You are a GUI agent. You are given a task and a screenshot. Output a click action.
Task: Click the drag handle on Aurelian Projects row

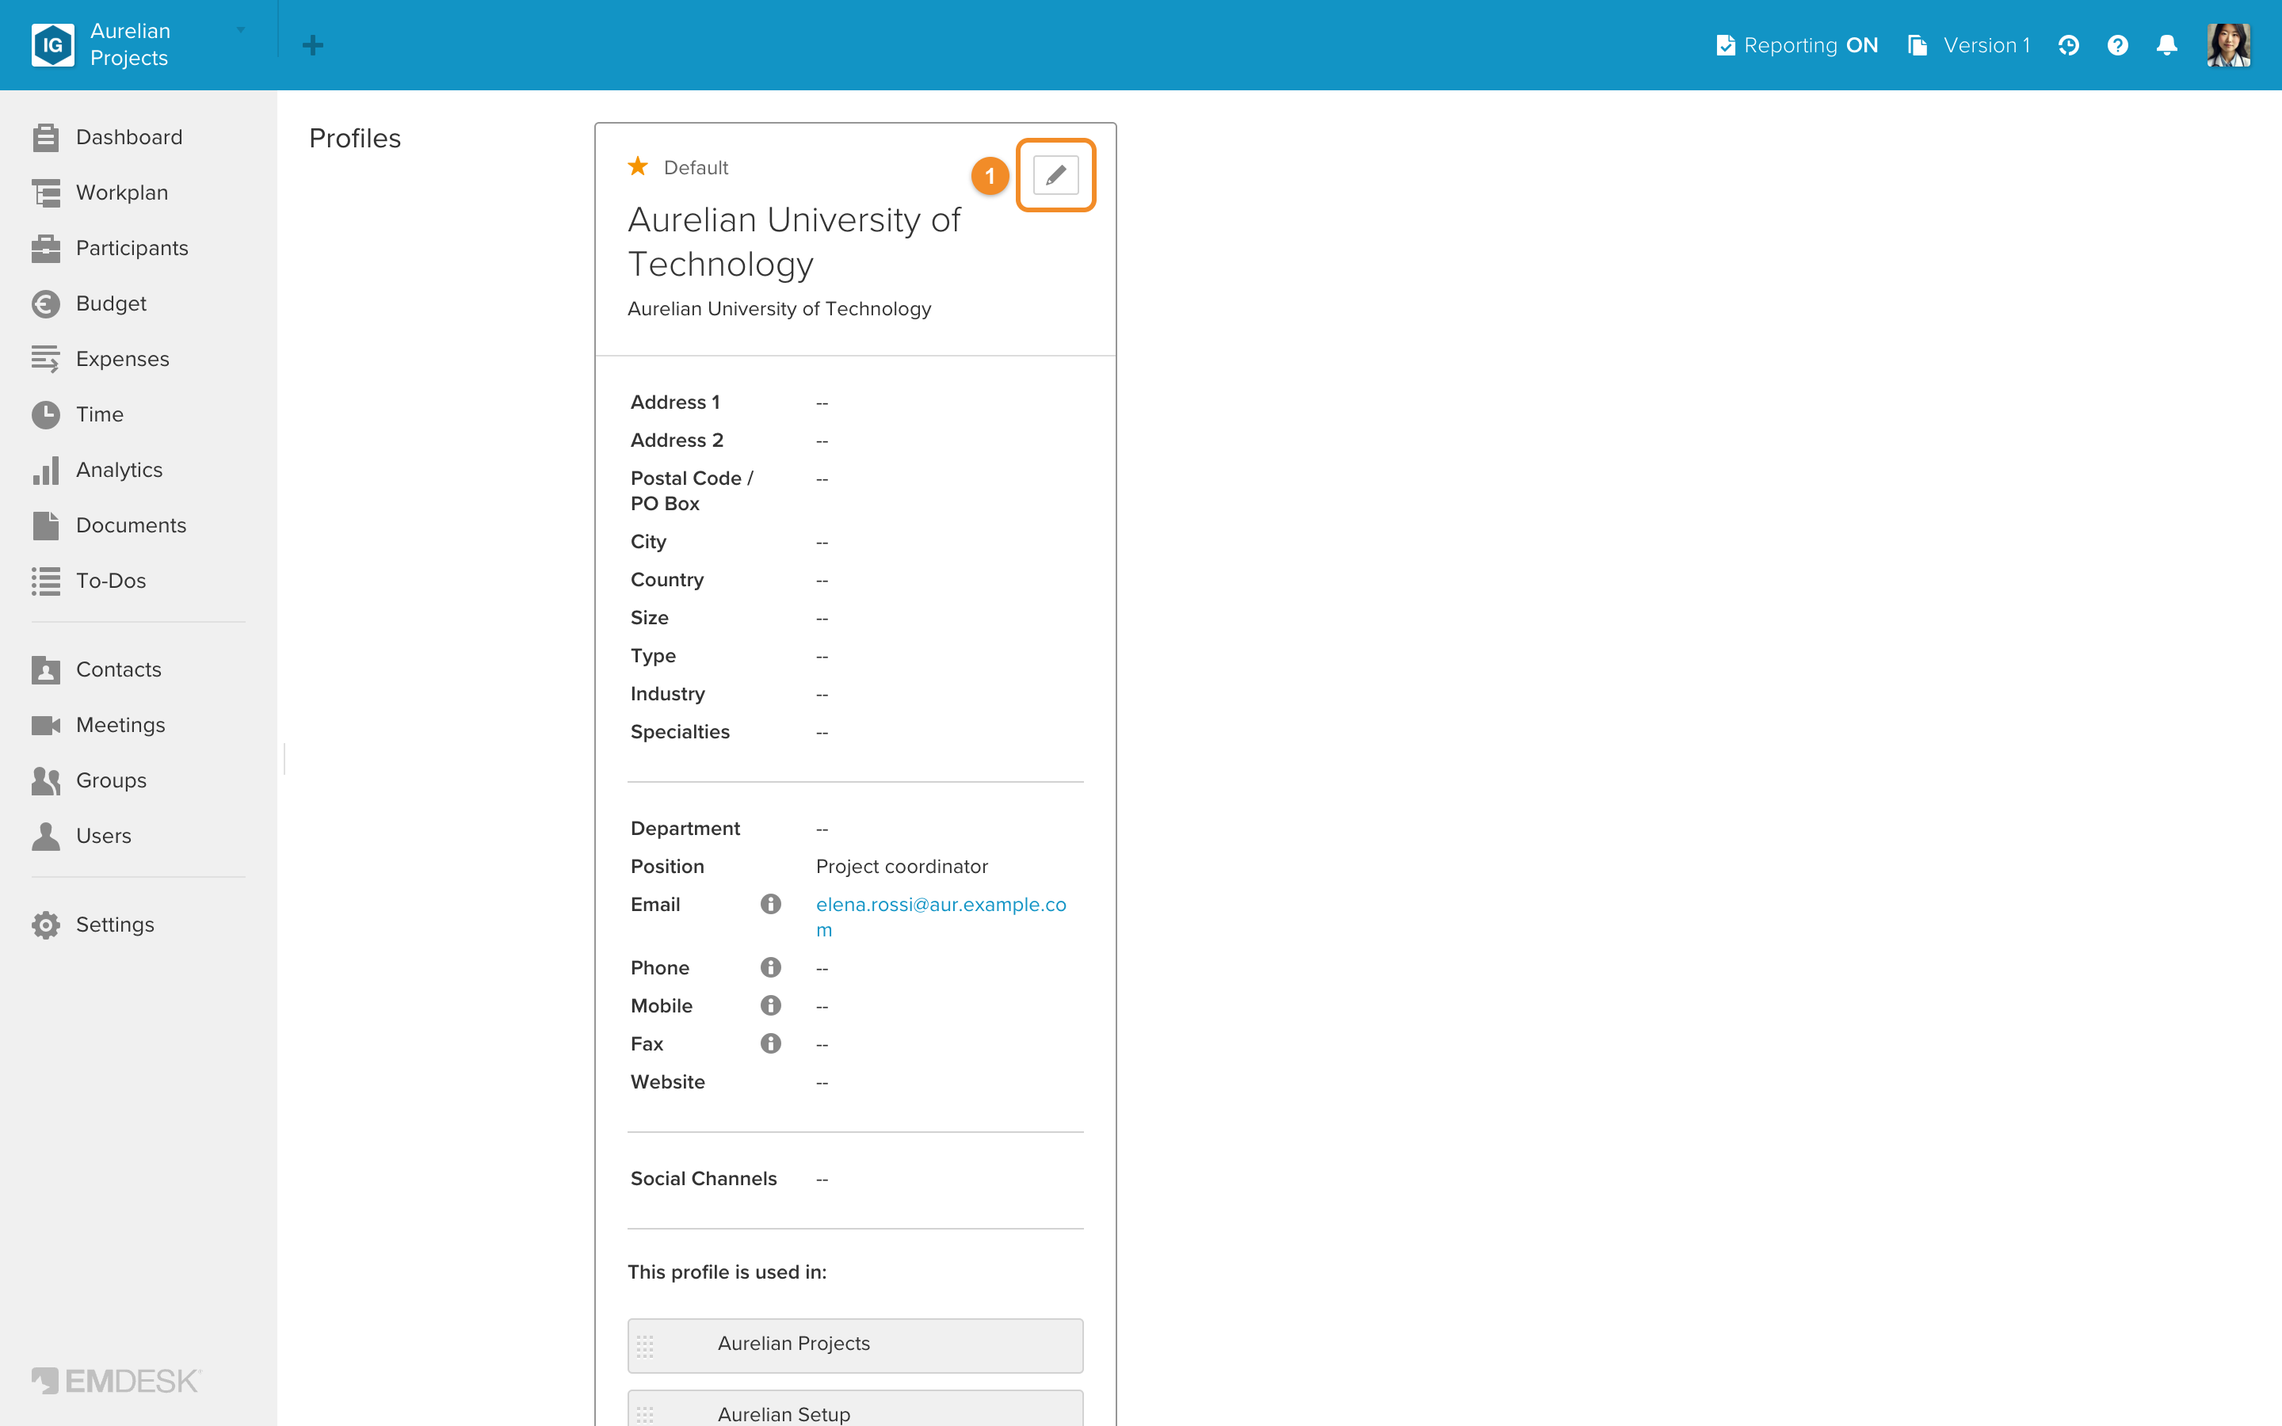click(x=645, y=1346)
